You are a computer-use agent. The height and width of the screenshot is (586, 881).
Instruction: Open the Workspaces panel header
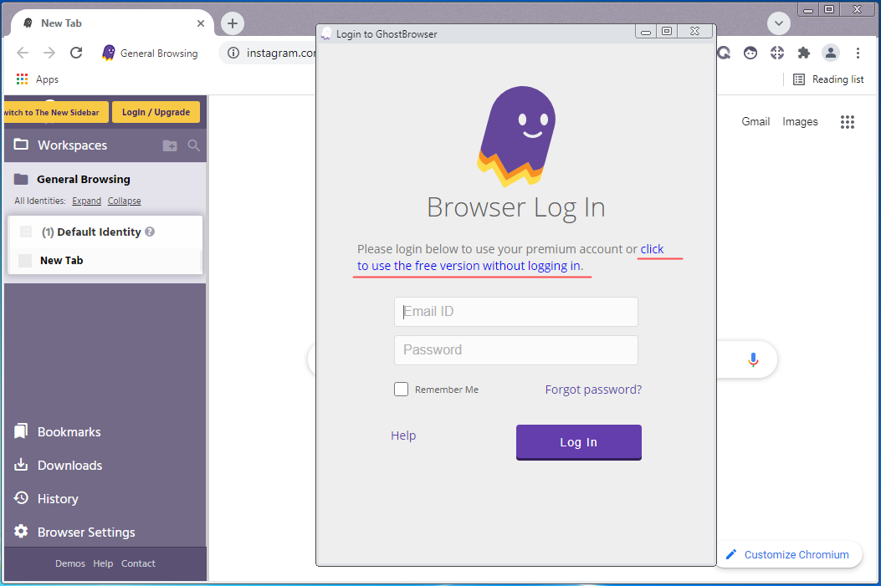coord(72,145)
